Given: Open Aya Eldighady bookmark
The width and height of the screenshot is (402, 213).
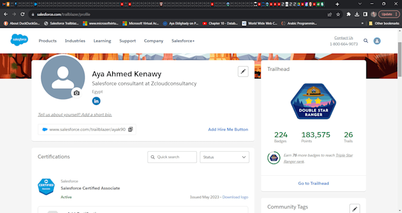Looking at the screenshot, I should [x=181, y=23].
